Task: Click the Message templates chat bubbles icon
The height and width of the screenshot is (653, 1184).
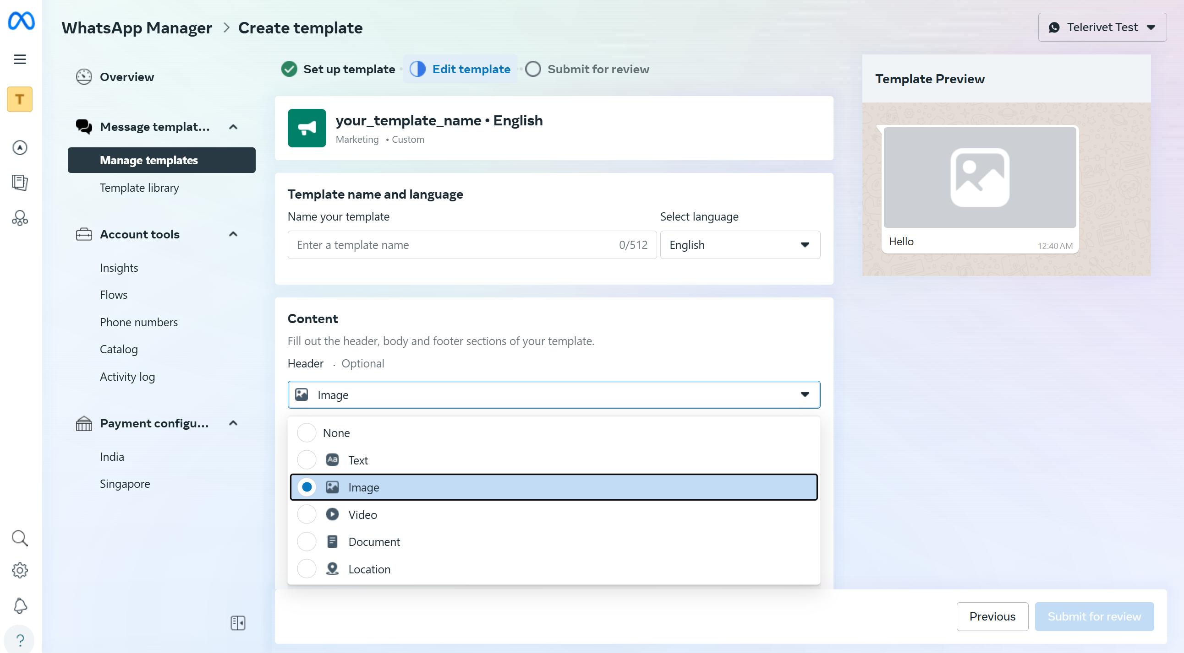Action: [x=84, y=127]
